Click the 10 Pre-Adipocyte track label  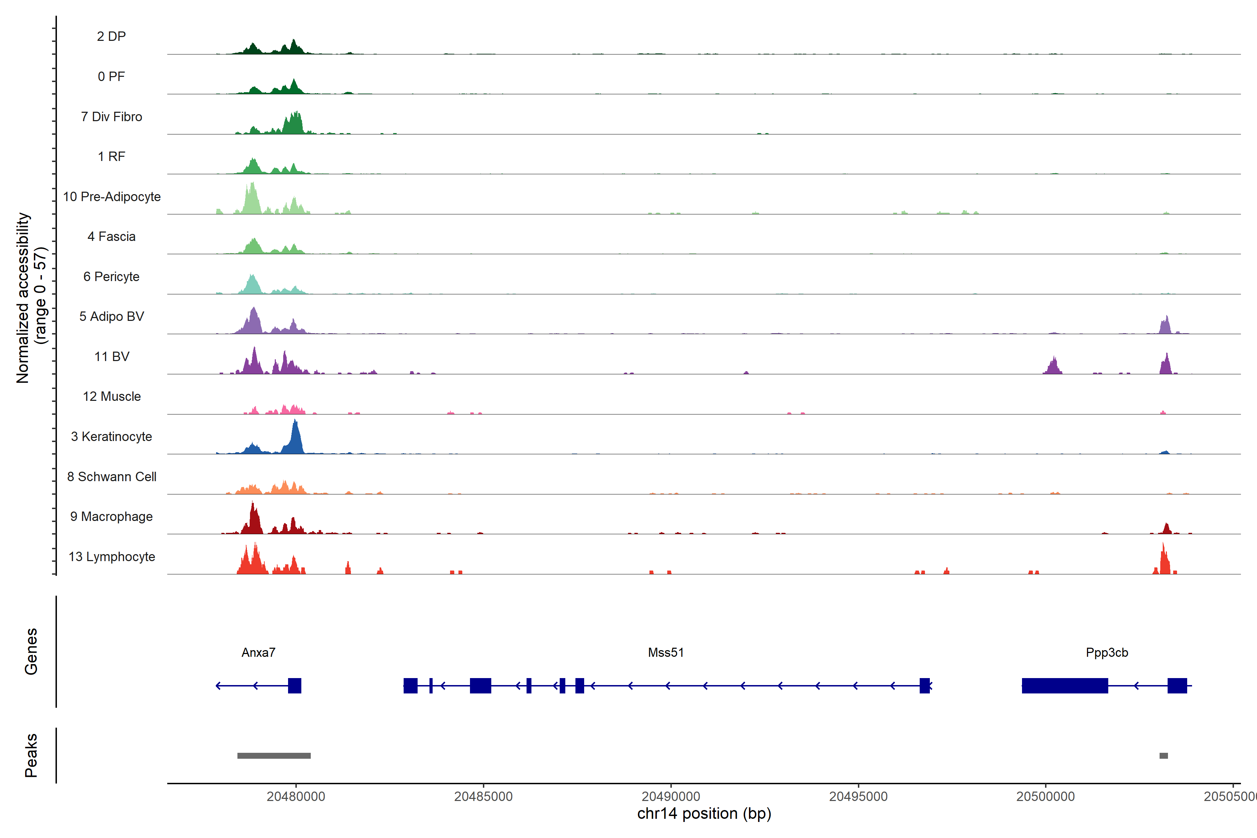pos(112,197)
